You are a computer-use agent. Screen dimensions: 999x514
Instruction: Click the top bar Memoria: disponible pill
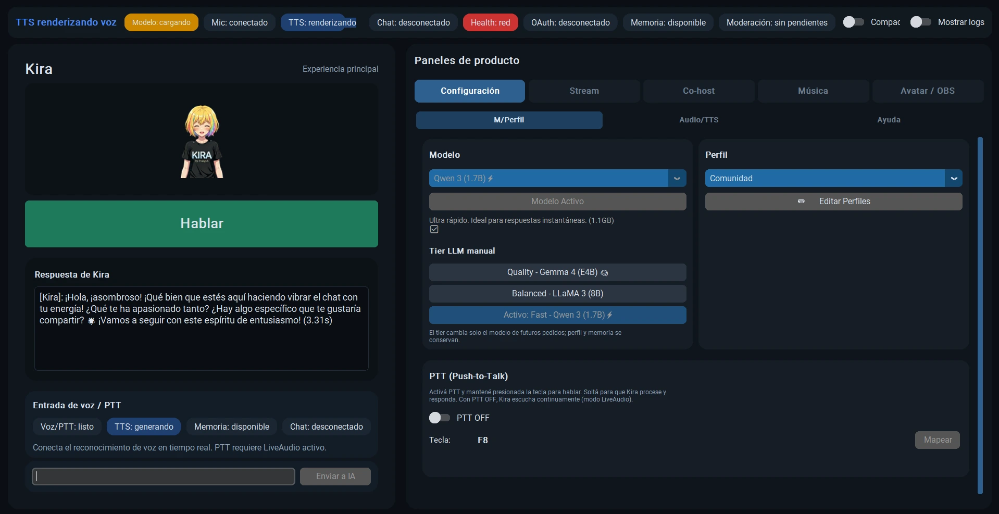coord(668,22)
